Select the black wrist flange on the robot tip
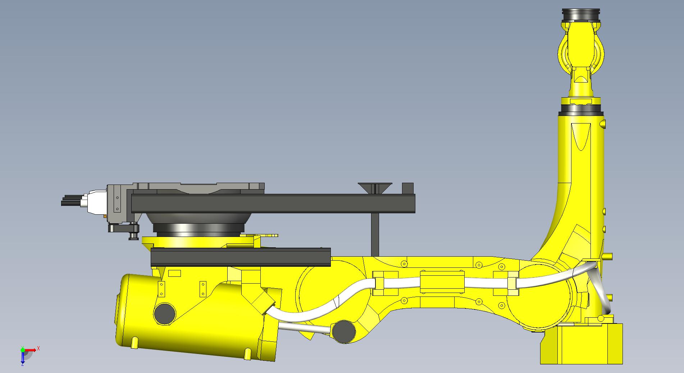This screenshot has width=684, height=373. (x=581, y=16)
